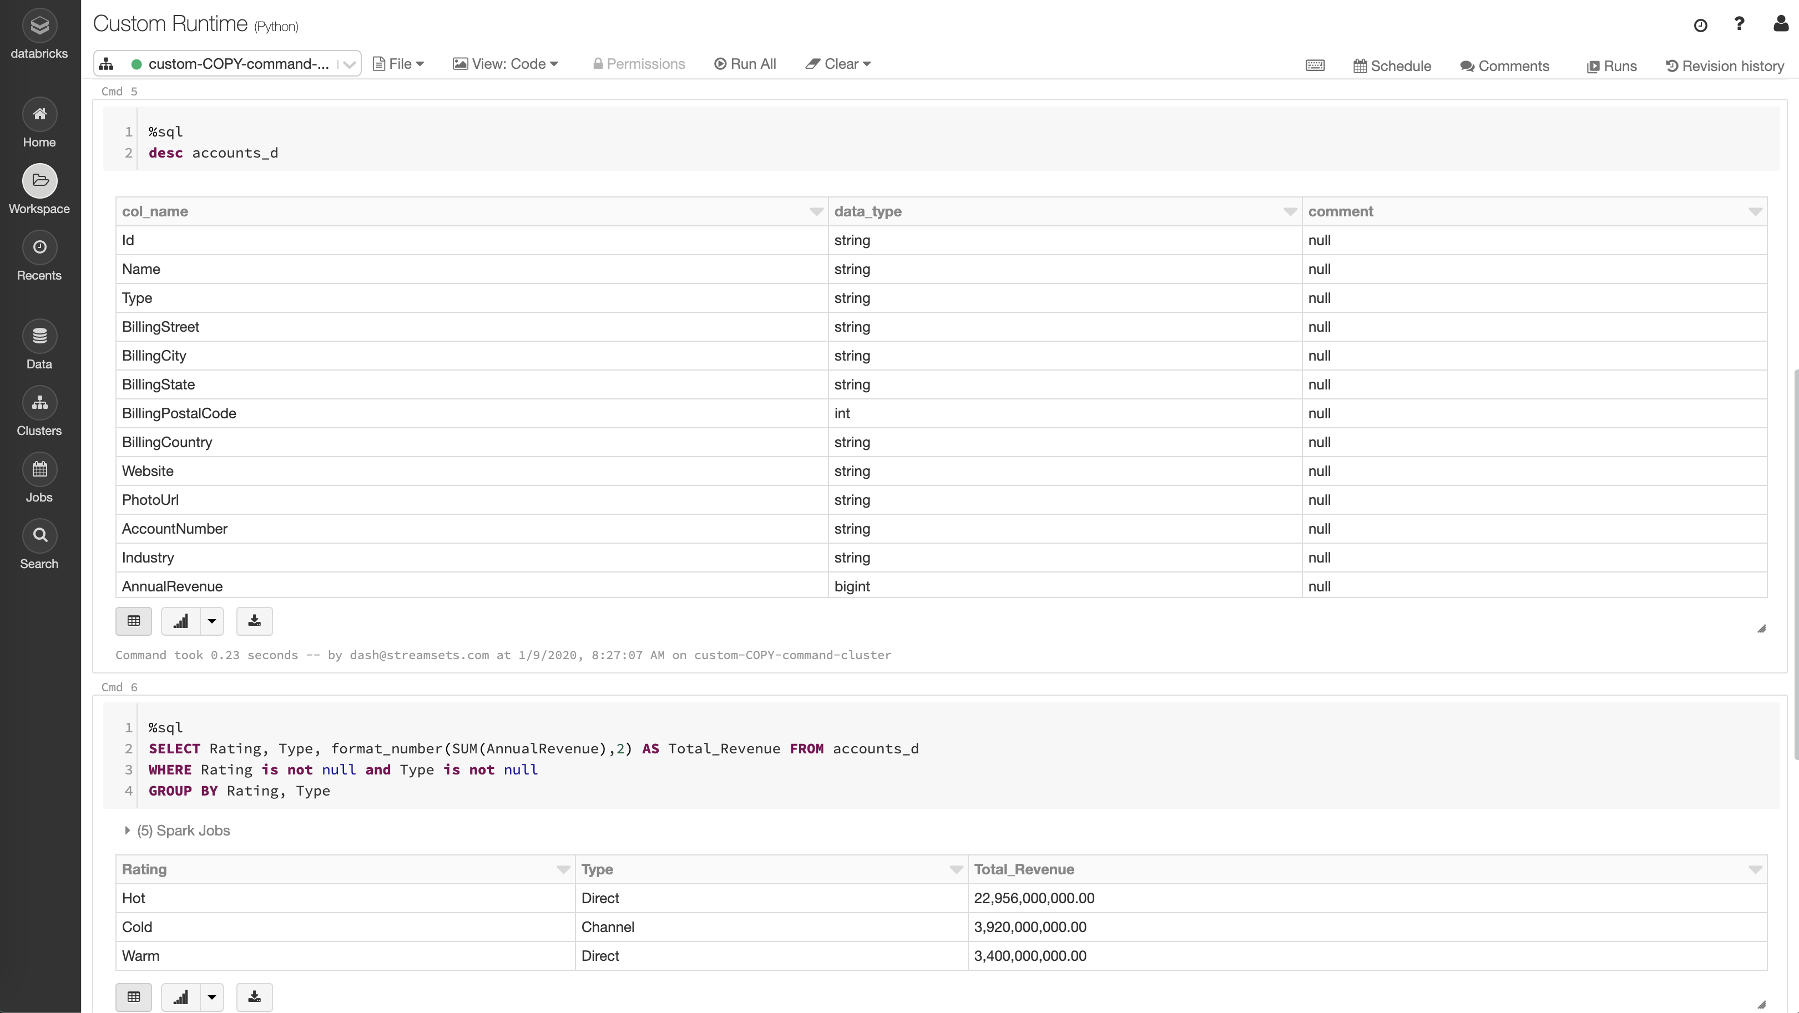Open the File menu

click(x=399, y=64)
